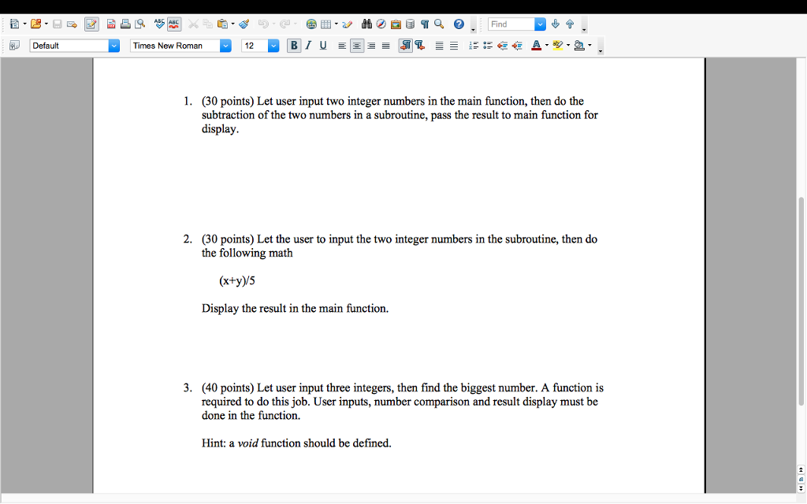Insert a Hyperlink
This screenshot has width=807, height=504.
tap(311, 24)
